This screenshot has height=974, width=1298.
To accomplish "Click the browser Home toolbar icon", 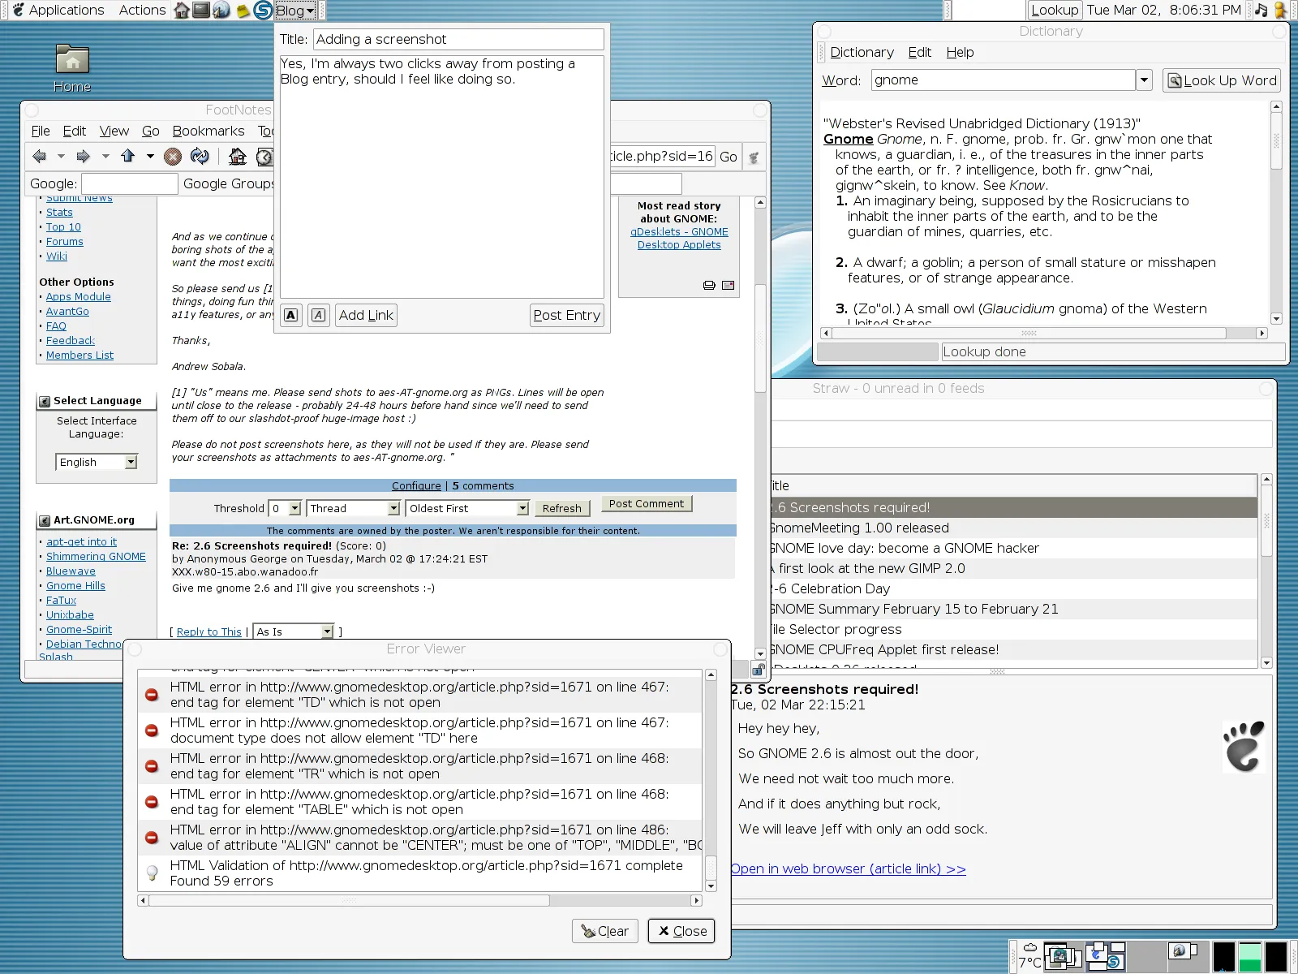I will pyautogui.click(x=237, y=157).
